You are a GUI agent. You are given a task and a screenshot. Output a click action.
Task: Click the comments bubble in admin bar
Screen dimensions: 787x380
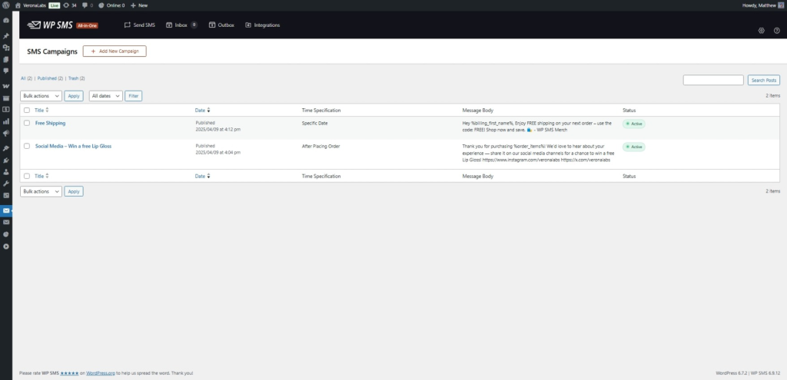[88, 5]
